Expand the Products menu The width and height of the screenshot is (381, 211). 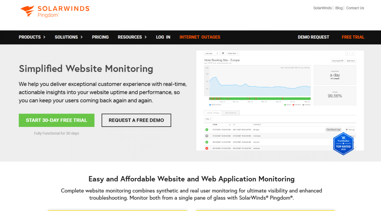click(x=32, y=37)
